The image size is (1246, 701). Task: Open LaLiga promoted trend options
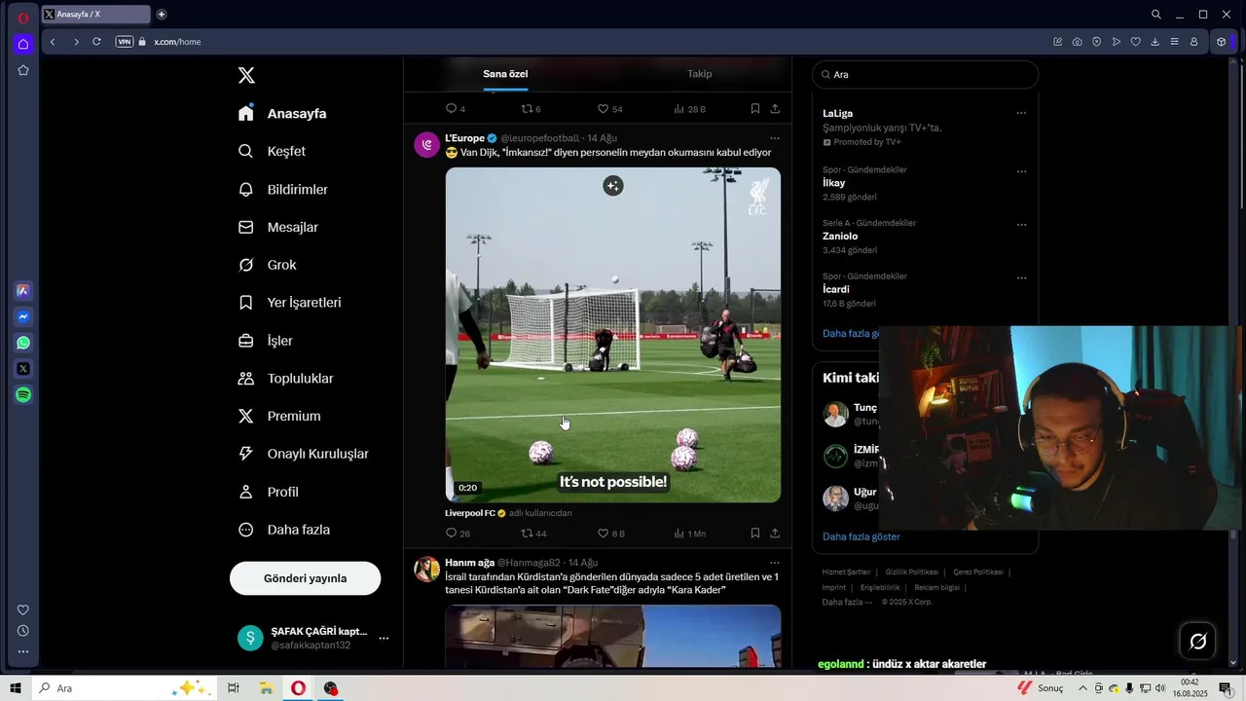click(x=1021, y=113)
